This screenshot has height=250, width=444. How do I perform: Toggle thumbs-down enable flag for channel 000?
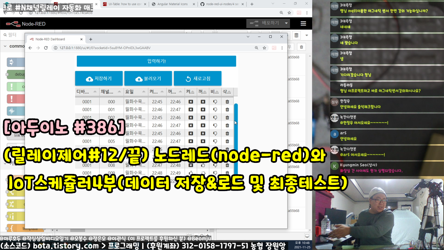coord(215,102)
